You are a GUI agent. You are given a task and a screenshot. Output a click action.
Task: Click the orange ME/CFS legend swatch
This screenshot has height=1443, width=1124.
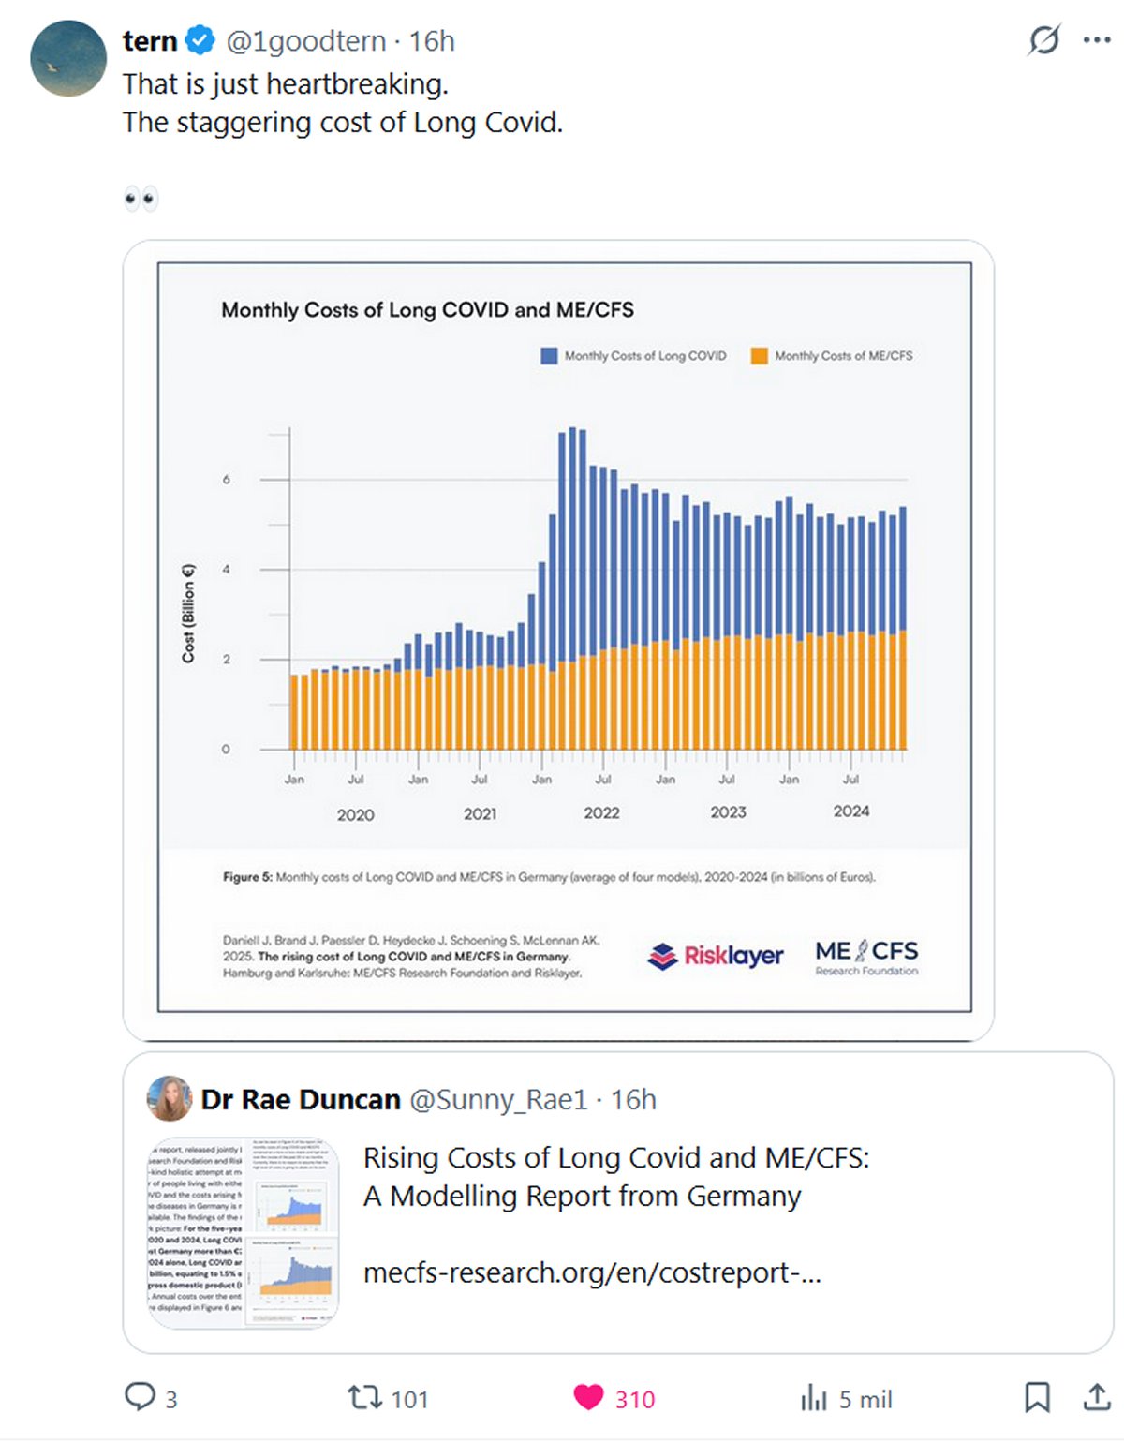(x=759, y=356)
